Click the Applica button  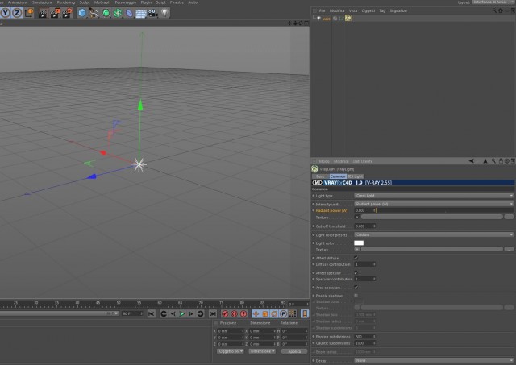click(x=294, y=351)
